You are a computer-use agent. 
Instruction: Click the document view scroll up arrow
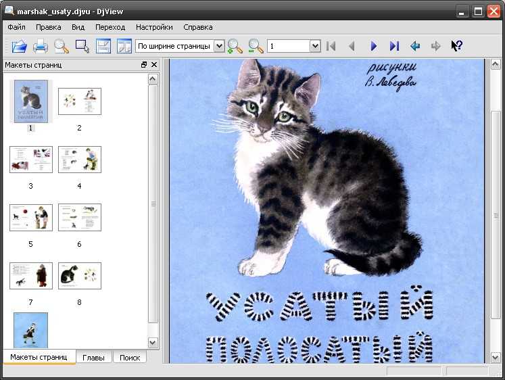(x=496, y=64)
